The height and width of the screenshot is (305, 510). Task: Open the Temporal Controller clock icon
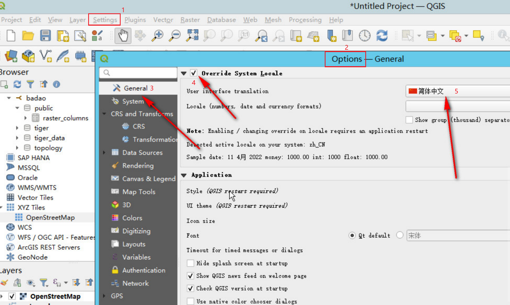[x=365, y=36]
